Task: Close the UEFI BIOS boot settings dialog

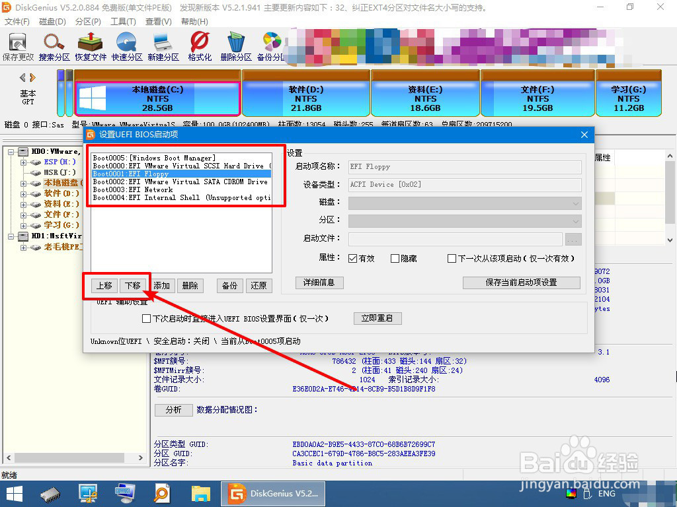Action: point(584,135)
